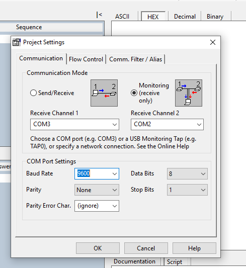Screen dimensions: 246x268
Task: Click the Baud Rate text field
Action: pos(93,173)
